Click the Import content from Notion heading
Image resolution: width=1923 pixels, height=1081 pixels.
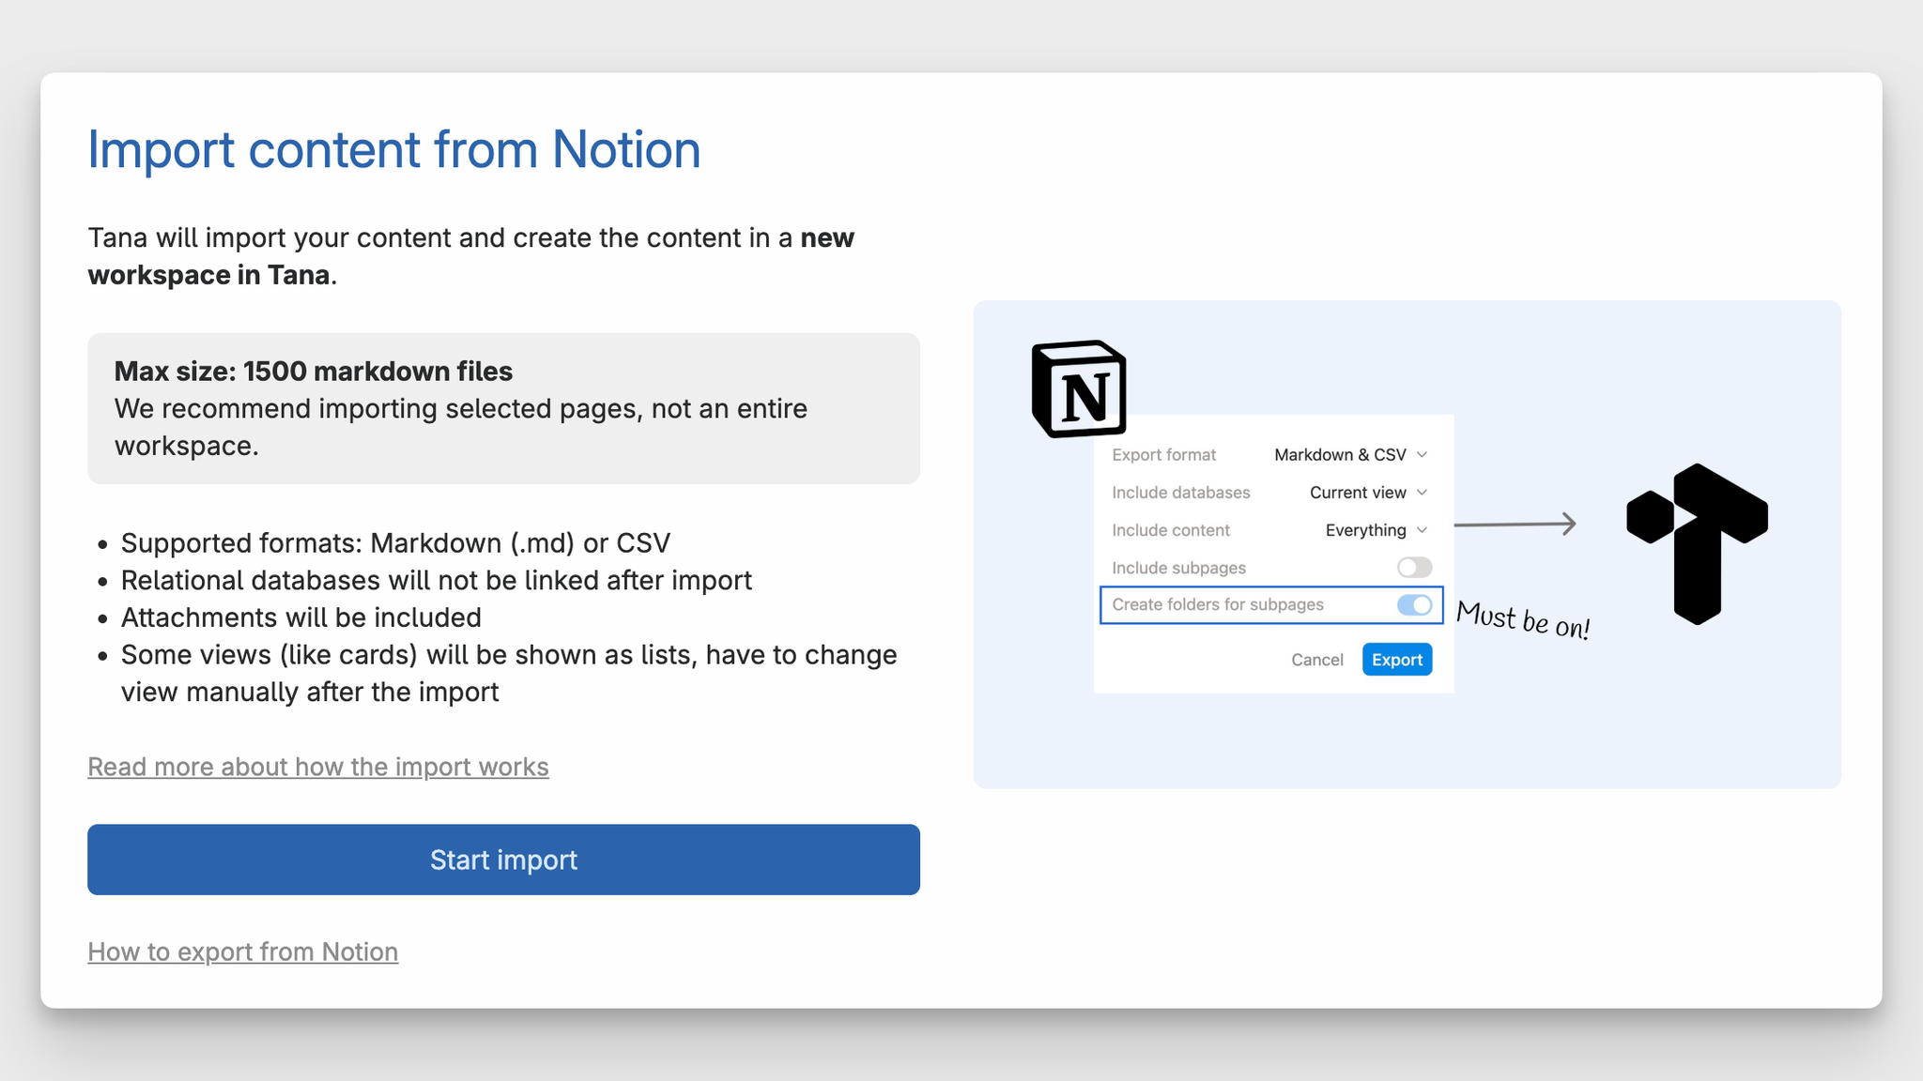[x=394, y=149]
